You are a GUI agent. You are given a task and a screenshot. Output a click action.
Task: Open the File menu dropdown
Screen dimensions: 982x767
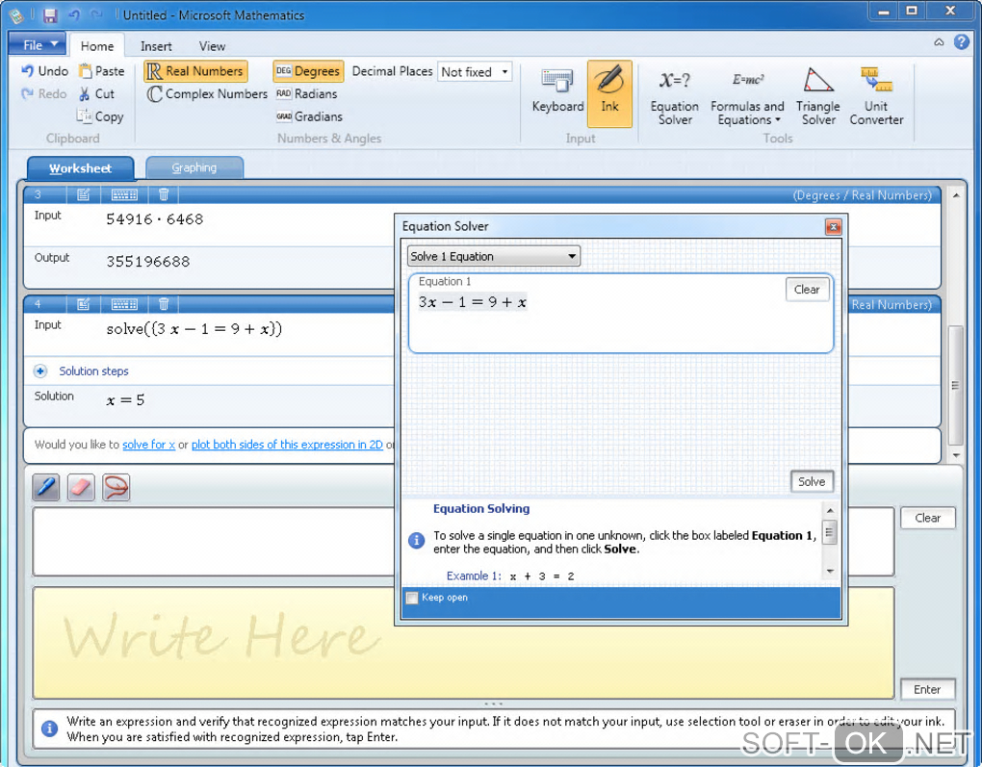point(37,45)
